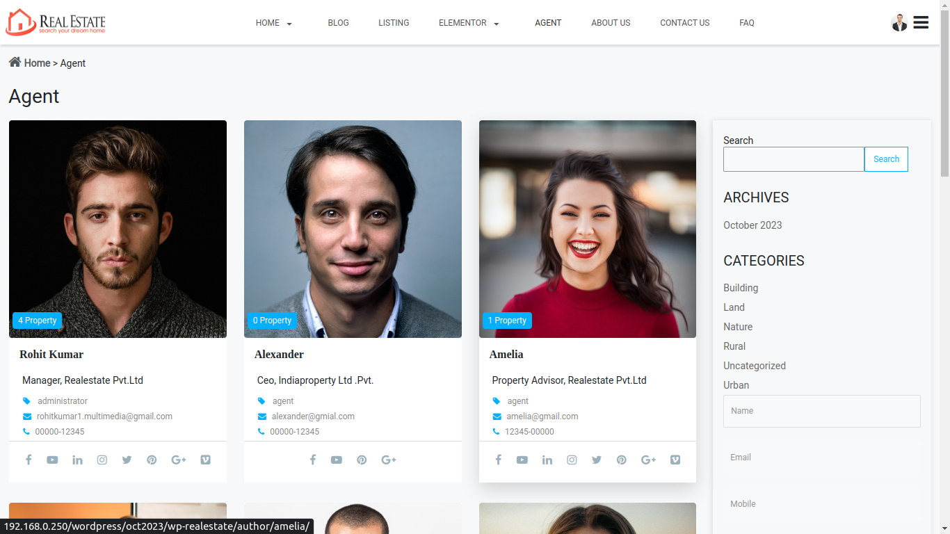Click Alexander's YouTube icon
This screenshot has width=950, height=534.
tap(337, 460)
